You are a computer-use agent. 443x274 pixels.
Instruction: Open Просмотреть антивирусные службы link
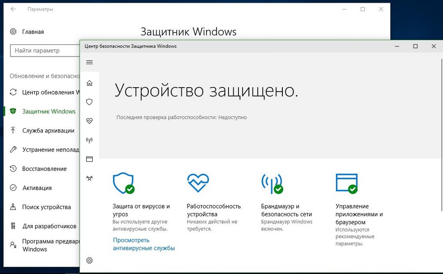click(144, 244)
